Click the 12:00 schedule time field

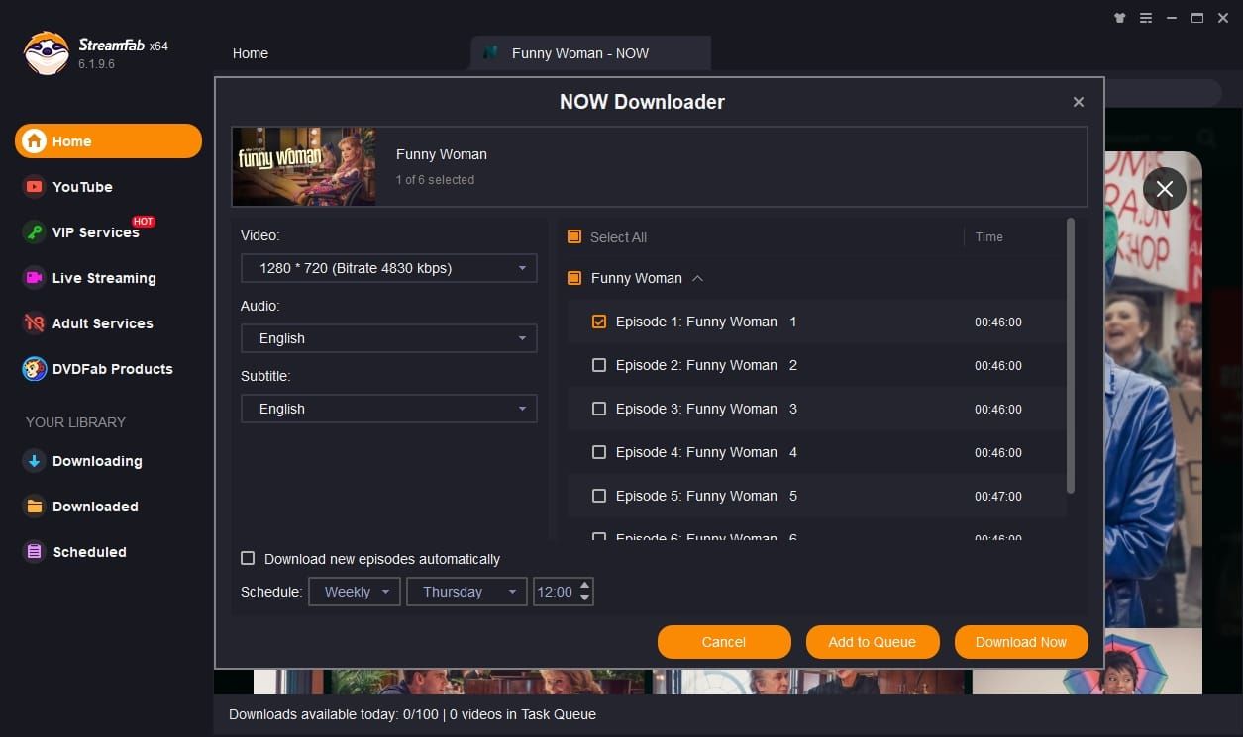[x=555, y=592]
